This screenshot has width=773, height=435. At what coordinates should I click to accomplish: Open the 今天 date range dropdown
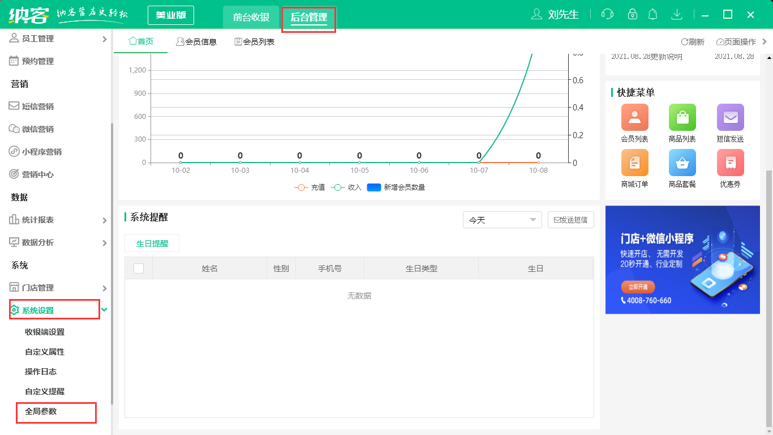tap(502, 220)
